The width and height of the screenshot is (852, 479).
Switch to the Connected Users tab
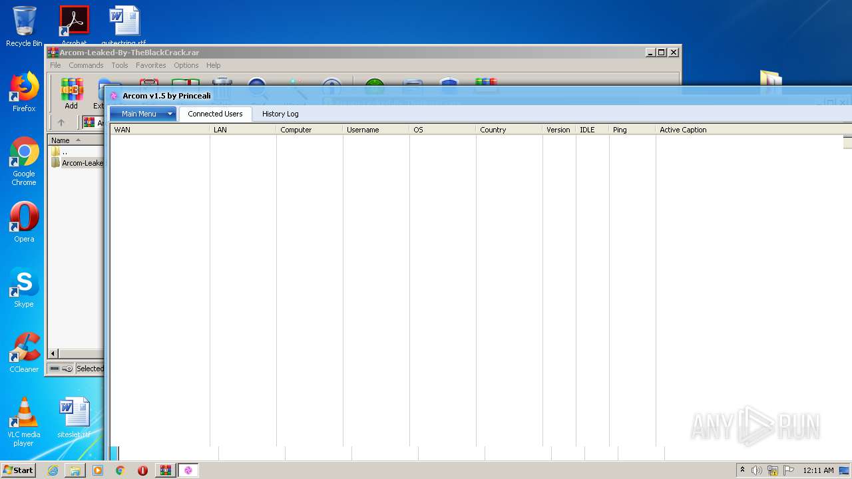coord(215,114)
